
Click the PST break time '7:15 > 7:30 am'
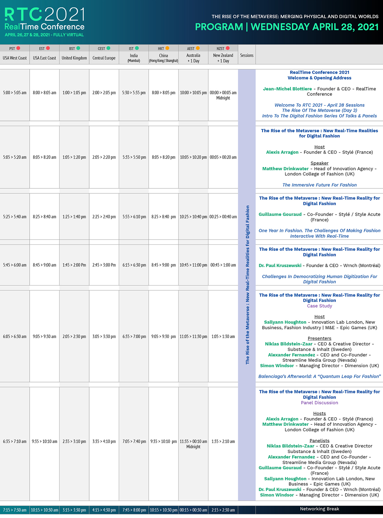[15, 510]
